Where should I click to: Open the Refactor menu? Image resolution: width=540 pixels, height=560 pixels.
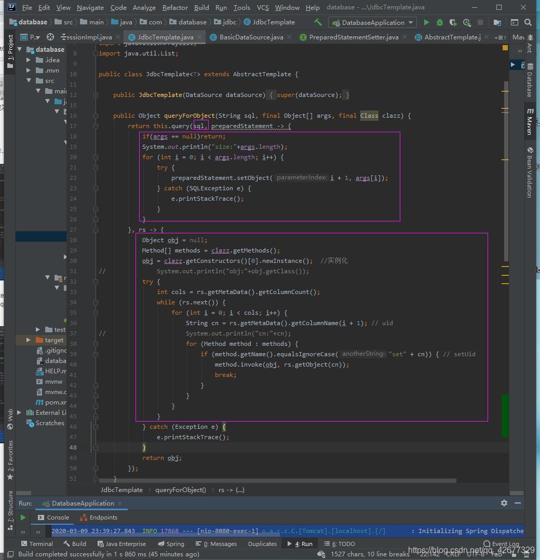175,7
